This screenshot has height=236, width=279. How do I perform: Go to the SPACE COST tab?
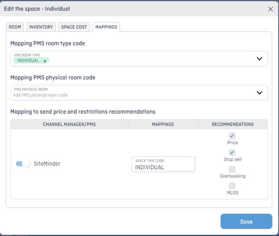pos(74,27)
